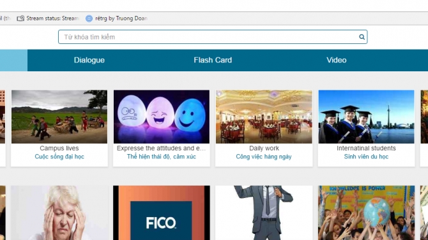The width and height of the screenshot is (428, 240).
Task: Click Cuộc sống đại học subtitle
Action: (x=59, y=157)
